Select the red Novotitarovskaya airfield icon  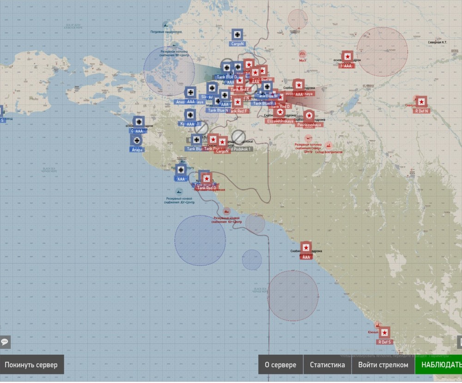pos(299,85)
